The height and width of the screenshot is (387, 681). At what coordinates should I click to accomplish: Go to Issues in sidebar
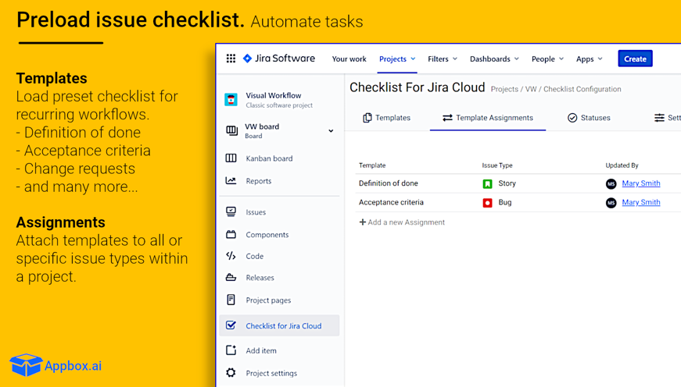pyautogui.click(x=256, y=212)
